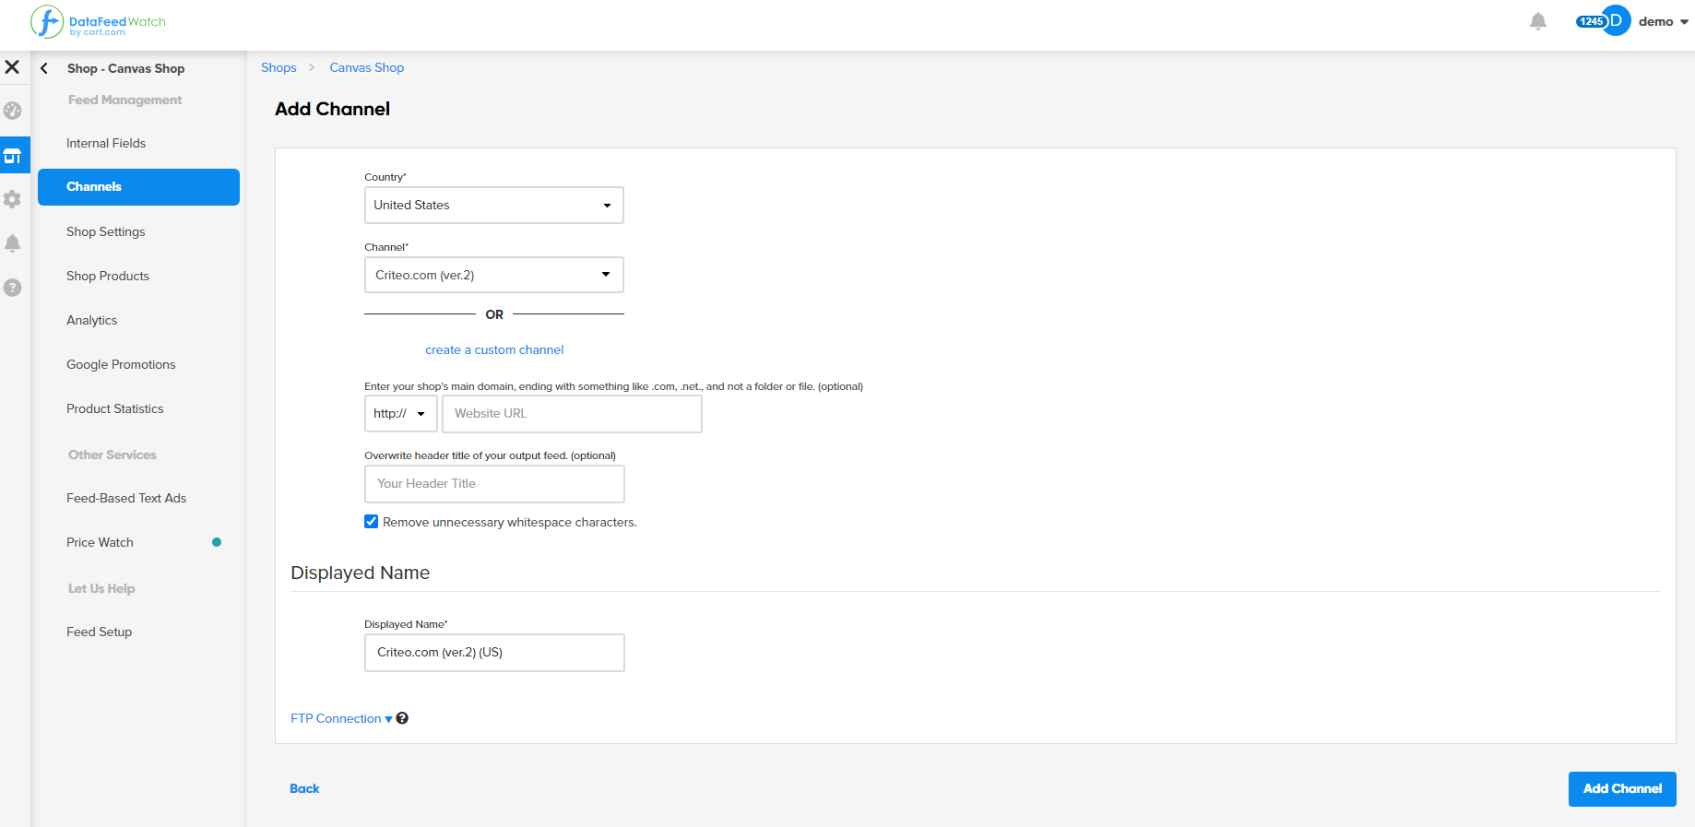Focus the Website URL field
The height and width of the screenshot is (827, 1695).
(x=572, y=414)
